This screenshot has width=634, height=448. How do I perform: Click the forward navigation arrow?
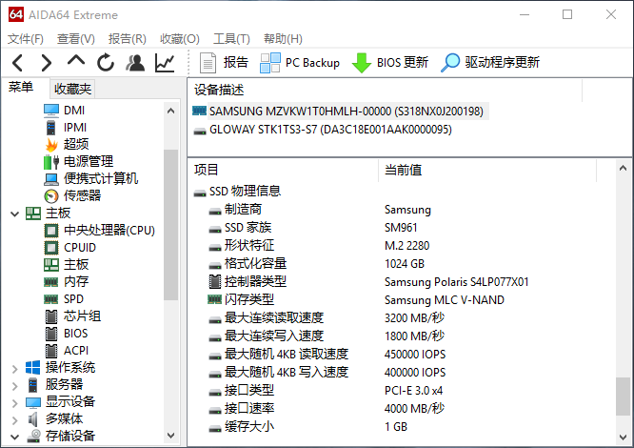pos(47,63)
